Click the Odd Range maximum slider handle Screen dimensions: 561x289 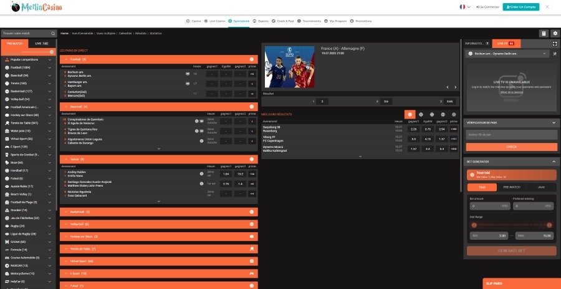pyautogui.click(x=549, y=225)
